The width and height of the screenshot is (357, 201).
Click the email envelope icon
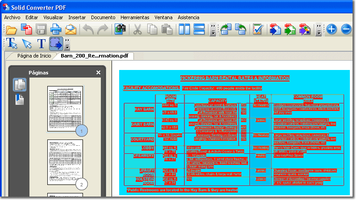coord(71,30)
